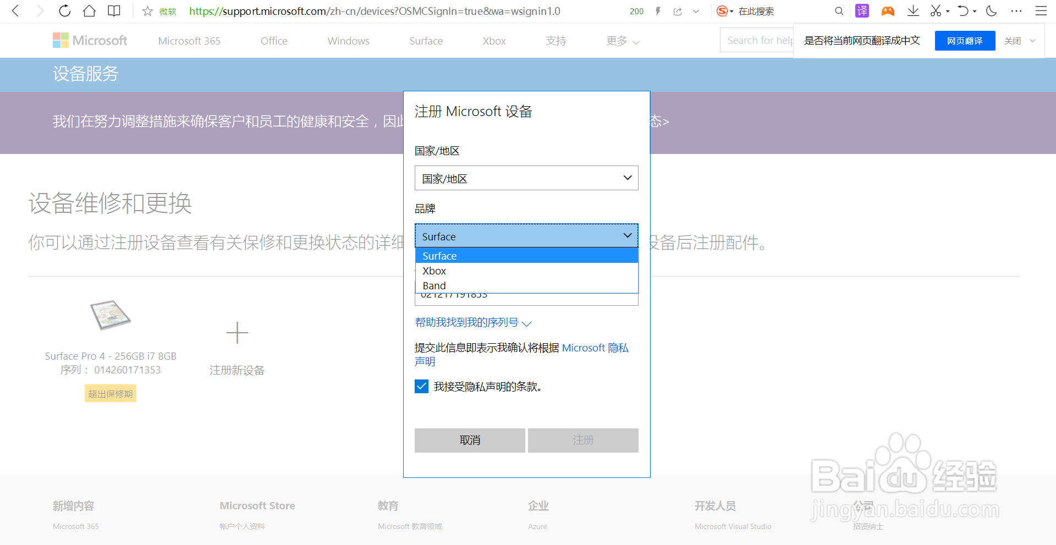Click the 注册 button
This screenshot has height=545, width=1056.
coord(583,440)
